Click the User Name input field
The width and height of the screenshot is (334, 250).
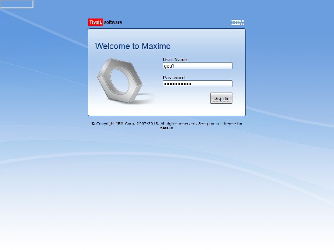pyautogui.click(x=198, y=66)
